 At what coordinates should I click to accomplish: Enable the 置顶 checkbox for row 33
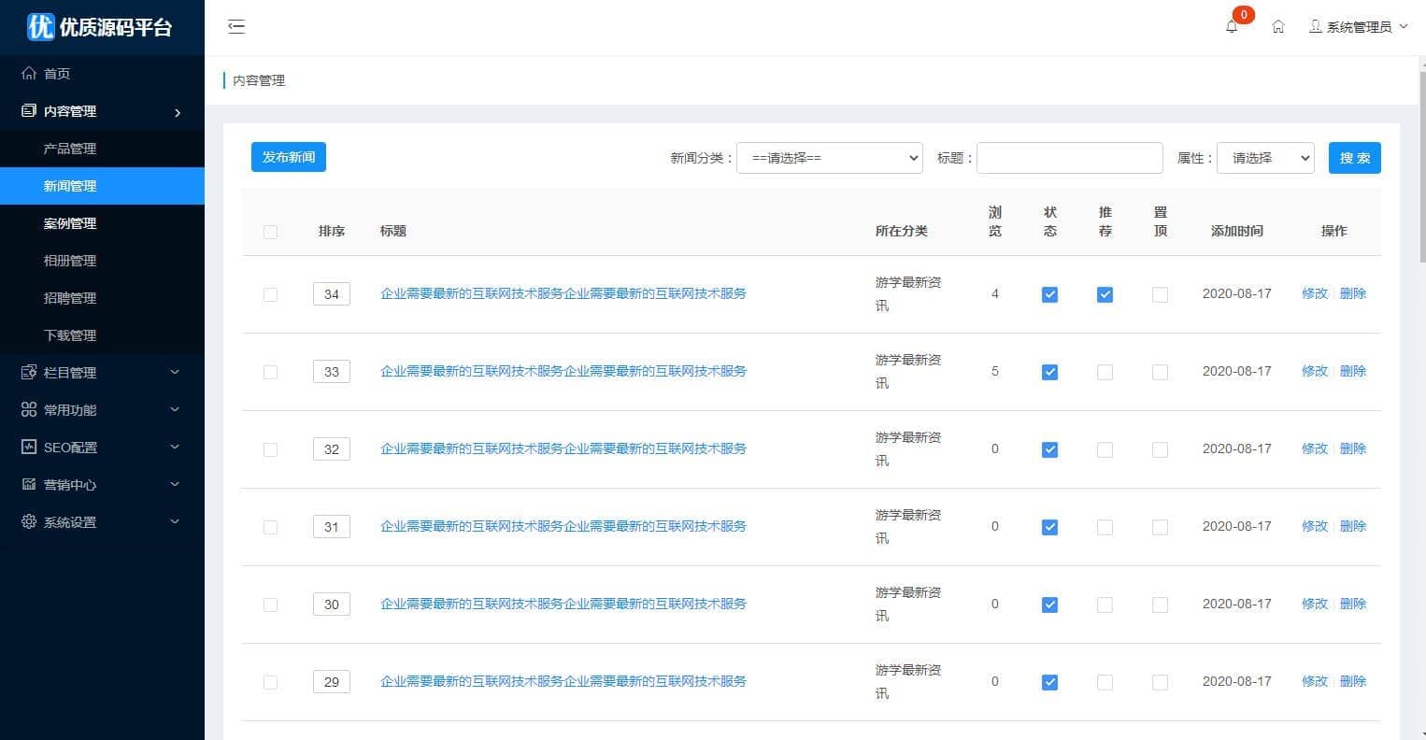click(x=1160, y=372)
